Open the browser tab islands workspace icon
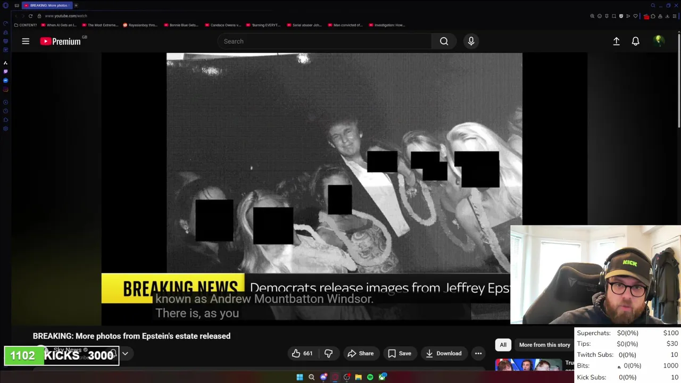This screenshot has height=383, width=681. 17,5
